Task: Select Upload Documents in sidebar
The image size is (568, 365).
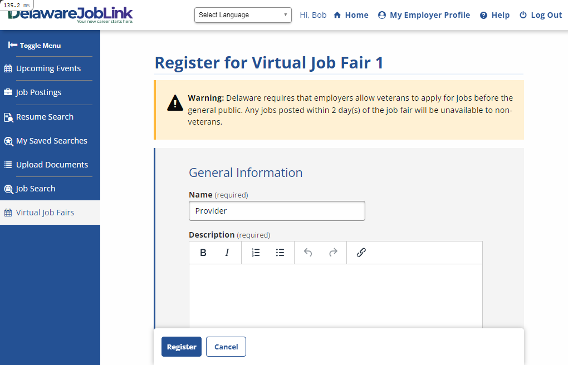Action: tap(52, 165)
